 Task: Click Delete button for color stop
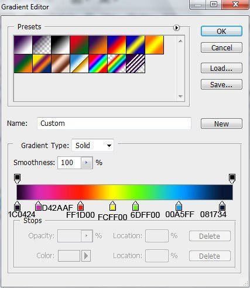click(210, 256)
